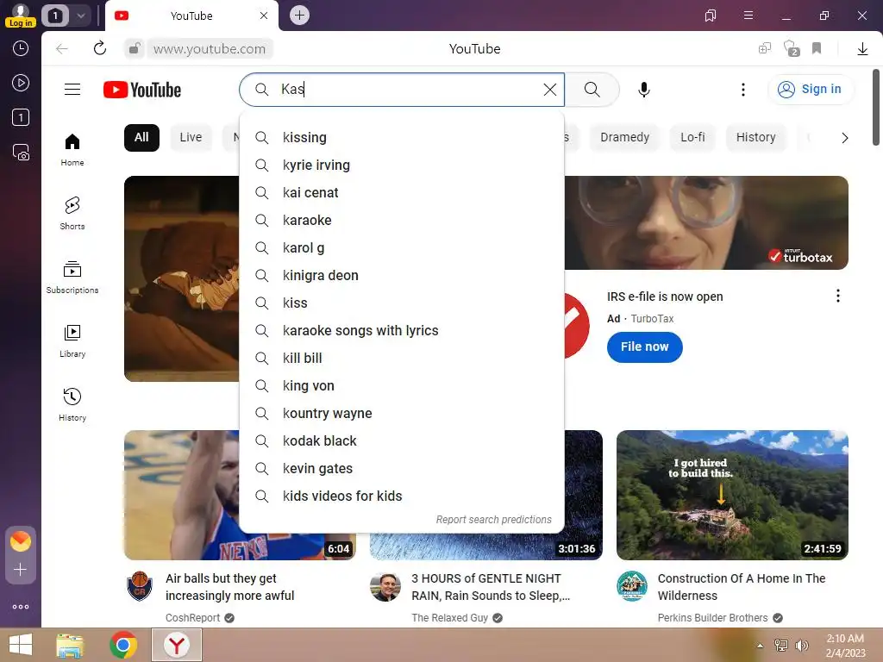Open the browser history clock in side panel
This screenshot has width=883, height=662.
click(21, 48)
